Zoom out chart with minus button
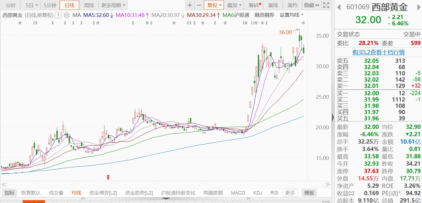This screenshot has height=203, width=422. (x=199, y=5)
